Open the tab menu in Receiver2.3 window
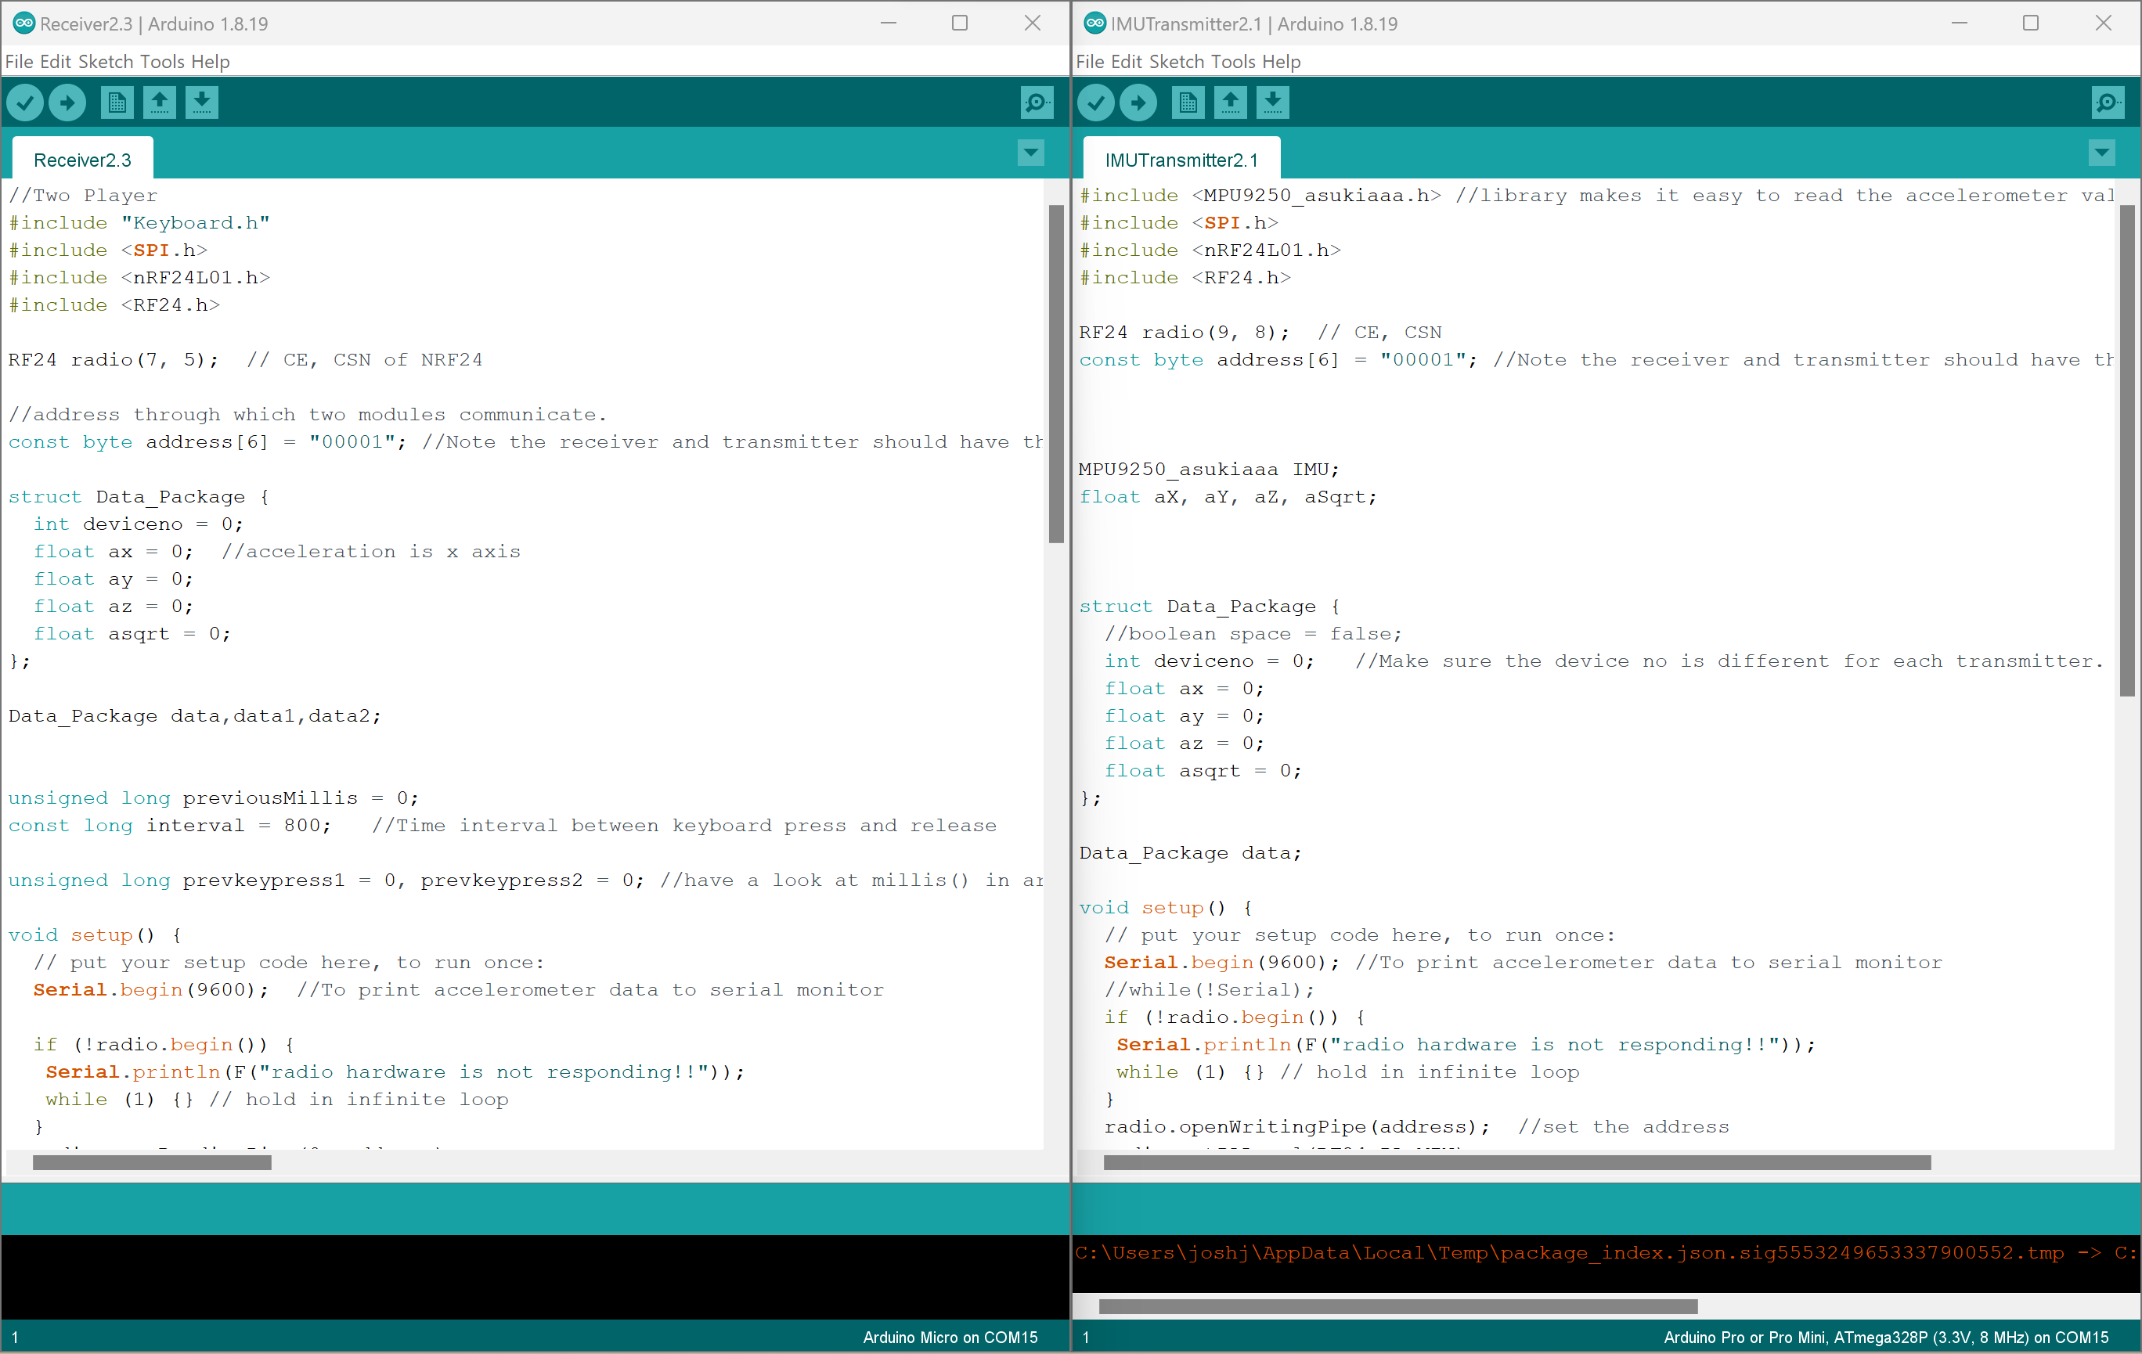Screen dimensions: 2142x1354 pyautogui.click(x=1031, y=153)
